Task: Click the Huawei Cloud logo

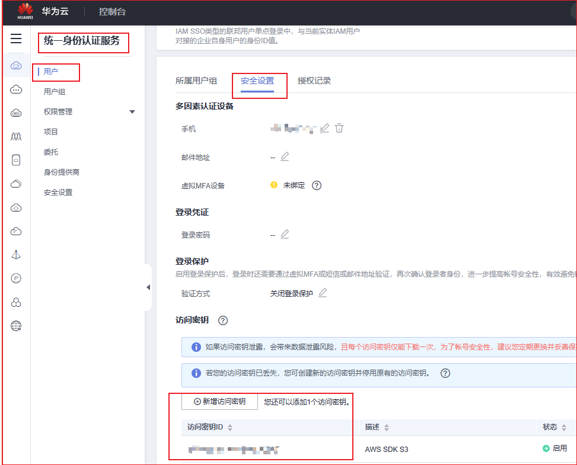Action: point(25,11)
